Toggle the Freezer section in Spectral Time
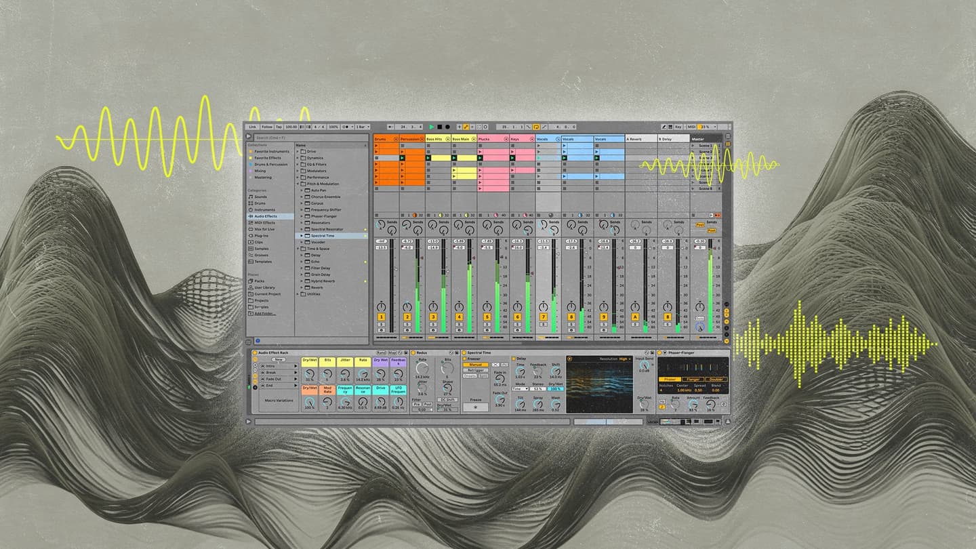 [464, 359]
